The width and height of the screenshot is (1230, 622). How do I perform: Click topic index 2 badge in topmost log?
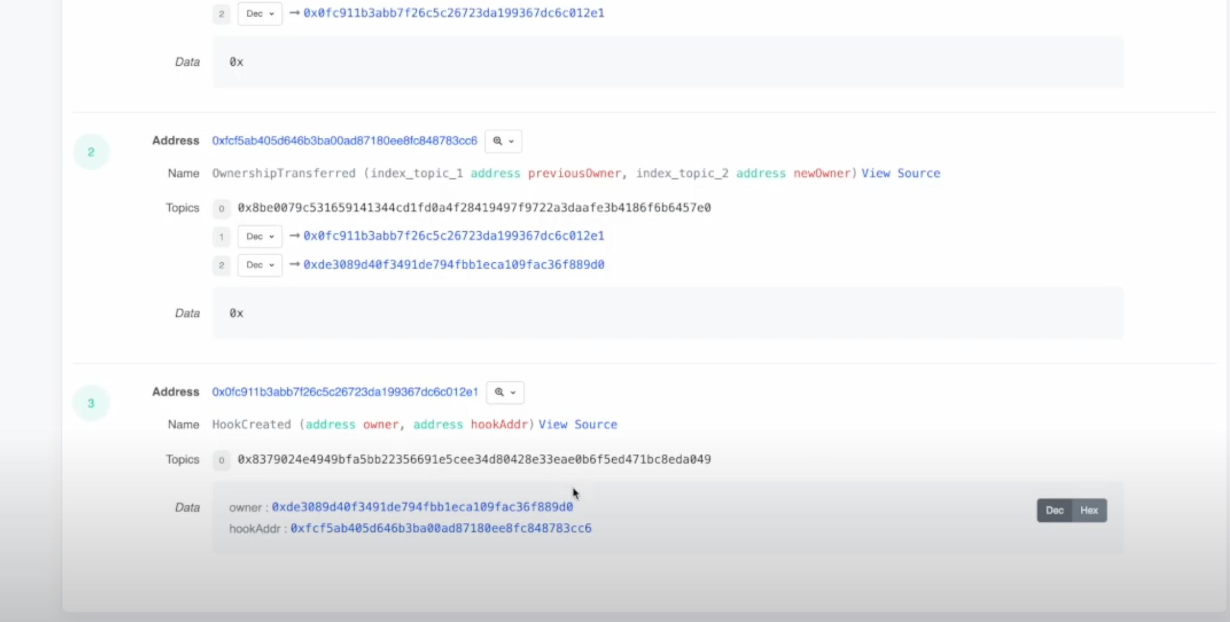(221, 14)
